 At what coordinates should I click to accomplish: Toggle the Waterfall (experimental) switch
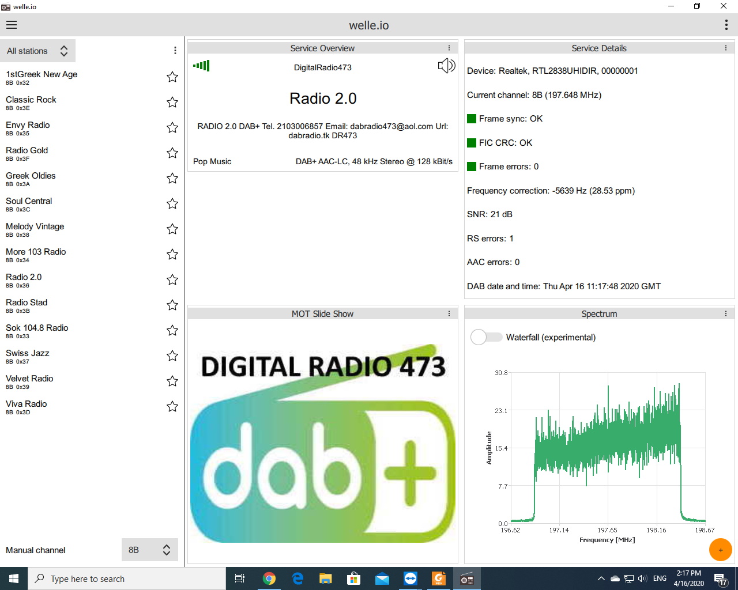pos(486,337)
